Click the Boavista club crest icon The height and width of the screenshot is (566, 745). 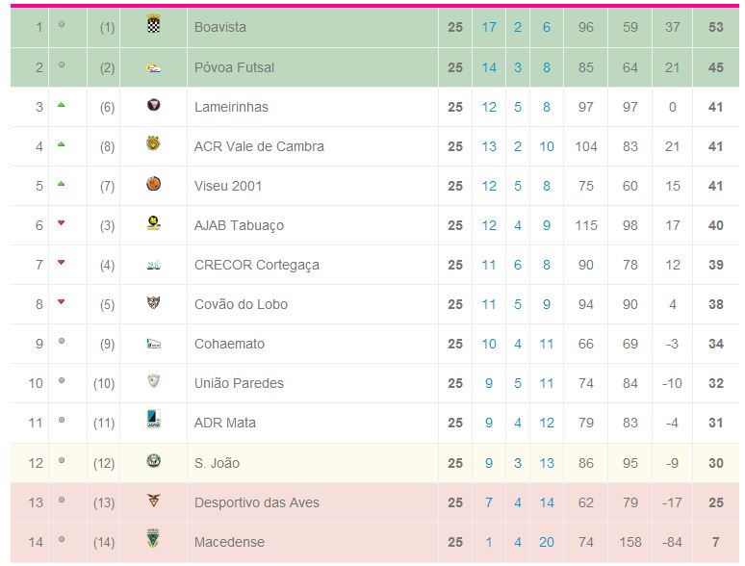coord(154,26)
